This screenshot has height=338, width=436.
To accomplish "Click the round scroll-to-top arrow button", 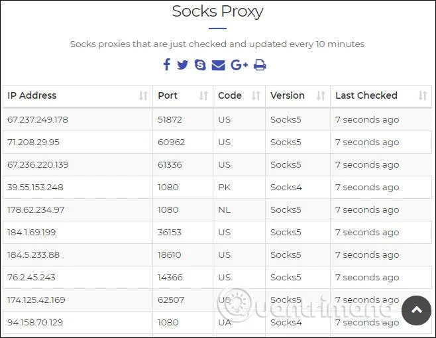I will (x=416, y=310).
